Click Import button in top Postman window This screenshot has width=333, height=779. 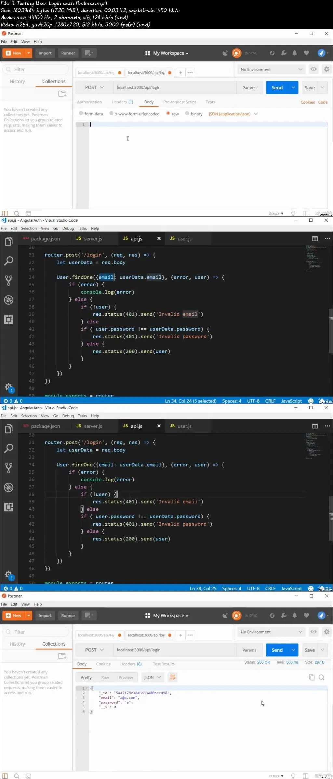45,53
